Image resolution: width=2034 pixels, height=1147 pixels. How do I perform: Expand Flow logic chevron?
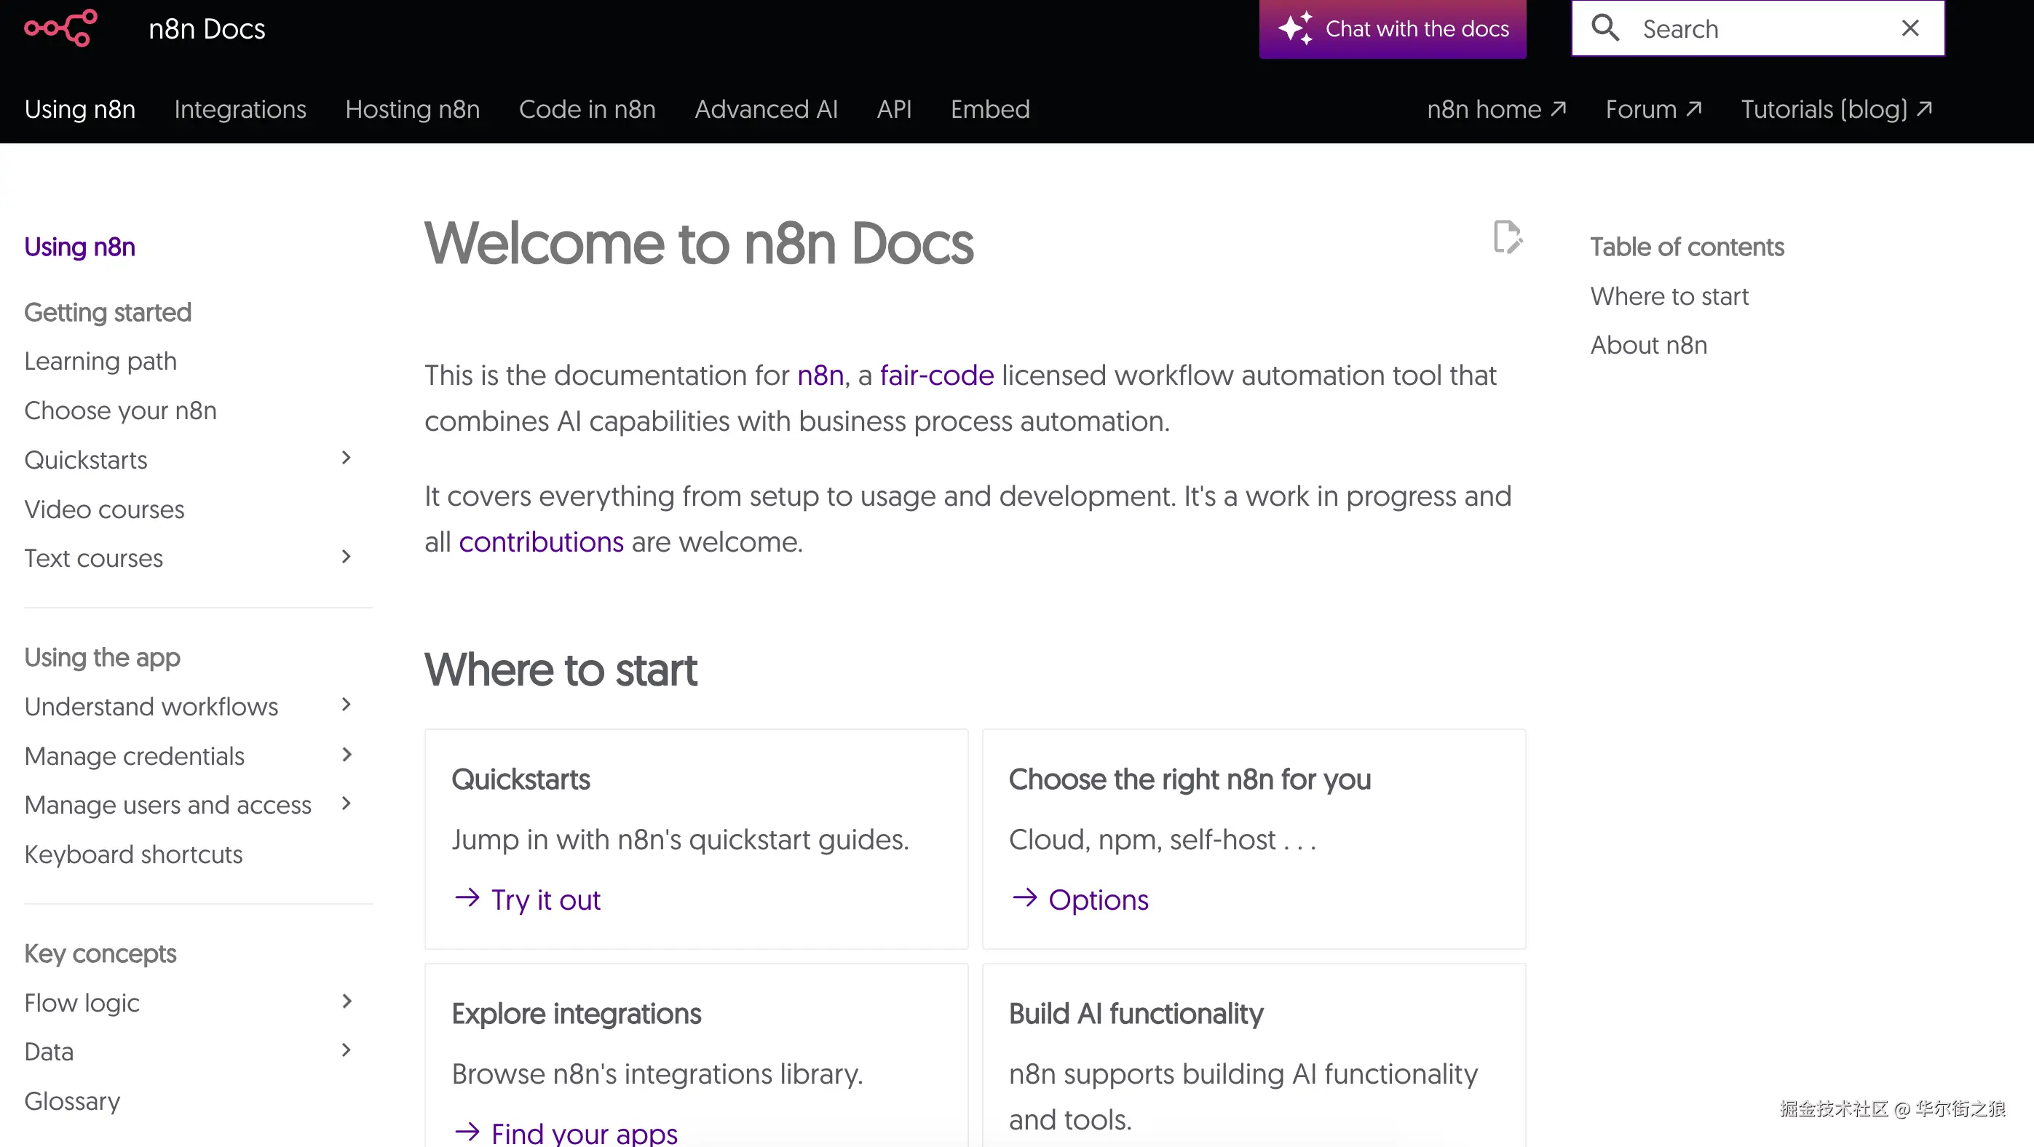pyautogui.click(x=346, y=1001)
